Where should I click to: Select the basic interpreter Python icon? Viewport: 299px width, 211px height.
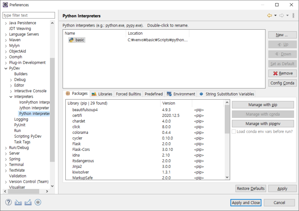coord(71,40)
